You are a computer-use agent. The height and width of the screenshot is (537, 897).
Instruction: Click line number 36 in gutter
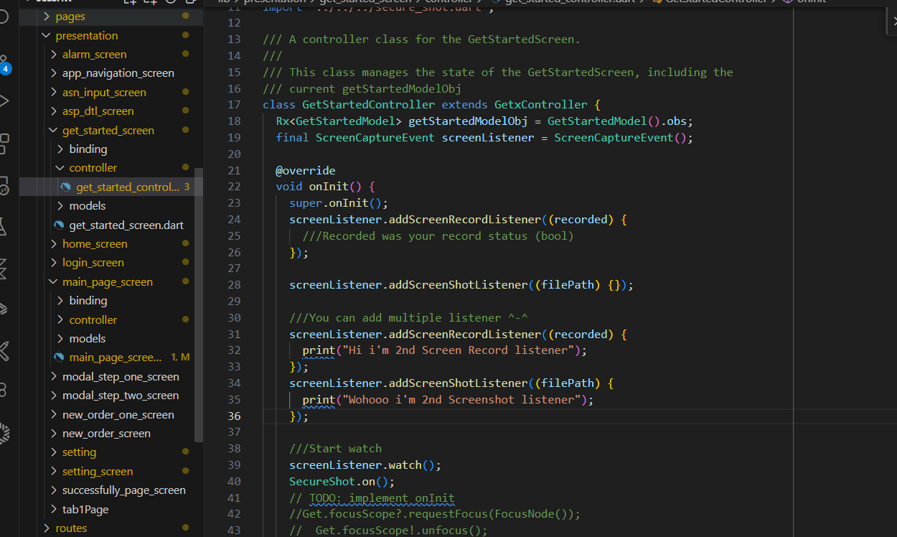233,416
